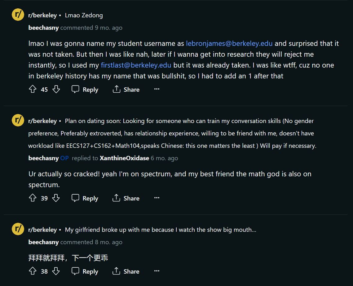Open the three-dot menu on 39-point comment
Screen dimensions: 353x286
coord(157,198)
